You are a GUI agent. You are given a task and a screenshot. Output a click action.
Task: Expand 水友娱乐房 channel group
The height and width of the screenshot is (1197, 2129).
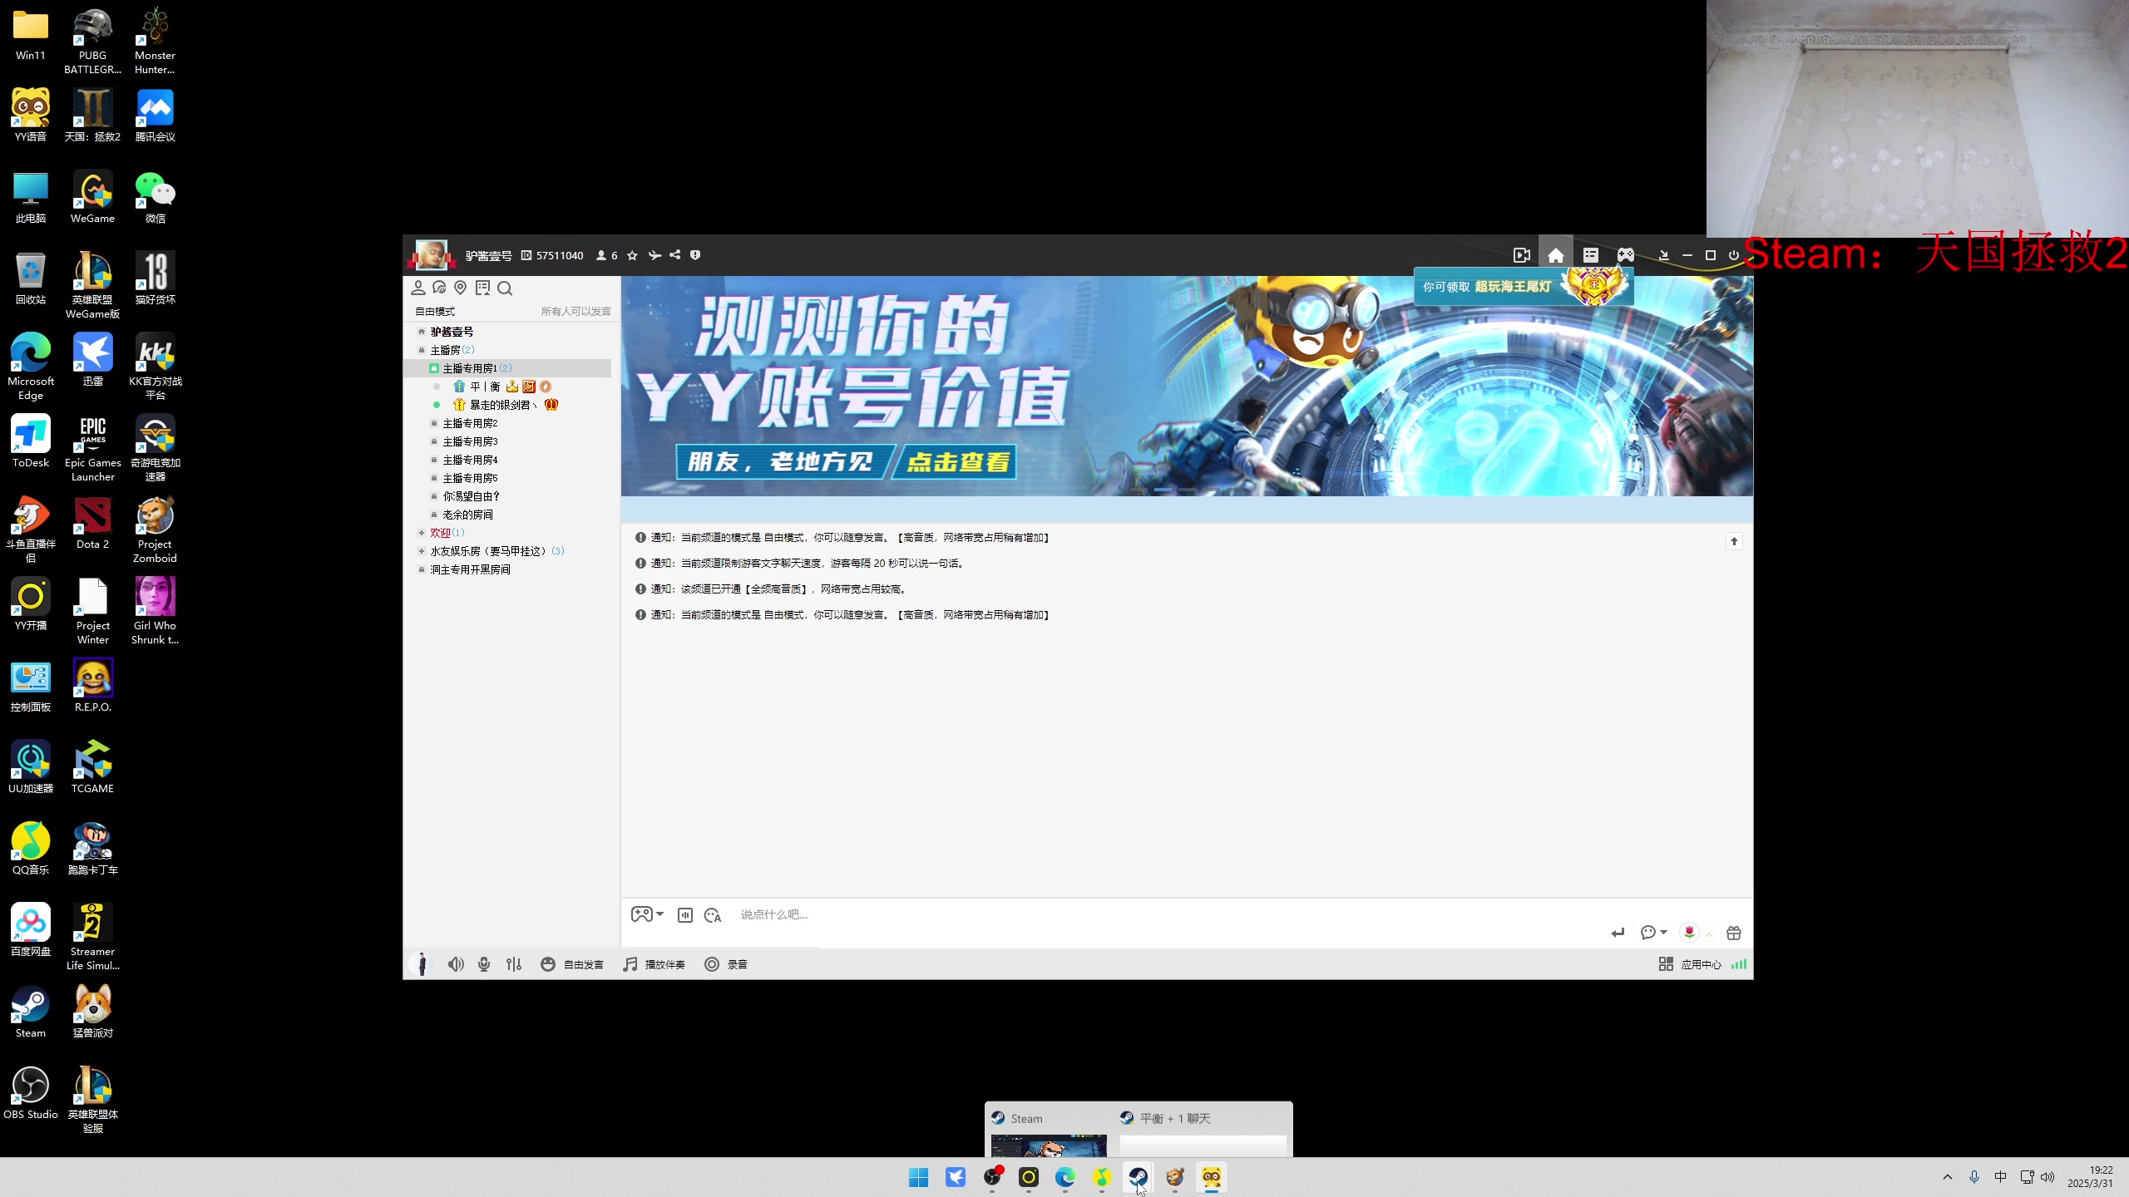pos(422,551)
